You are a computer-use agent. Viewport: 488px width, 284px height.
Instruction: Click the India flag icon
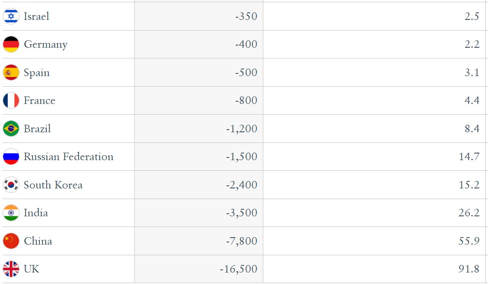tap(11, 213)
